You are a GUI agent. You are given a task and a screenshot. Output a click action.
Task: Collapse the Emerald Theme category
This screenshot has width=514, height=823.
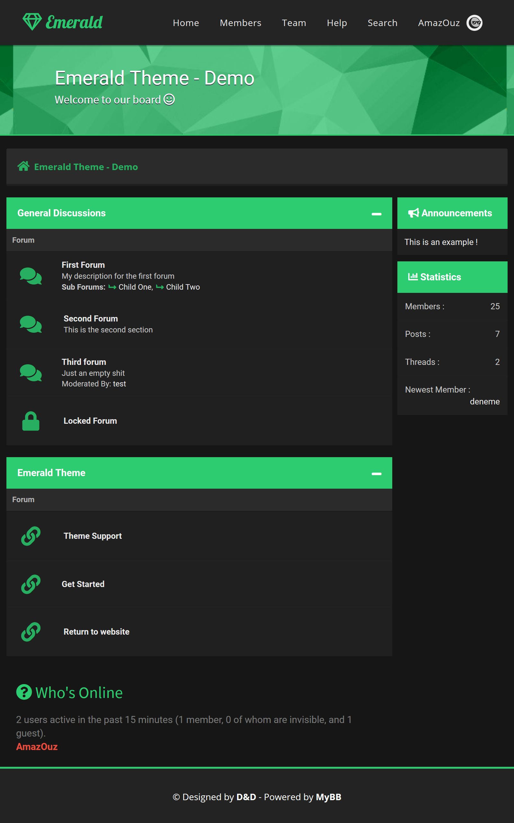point(376,474)
